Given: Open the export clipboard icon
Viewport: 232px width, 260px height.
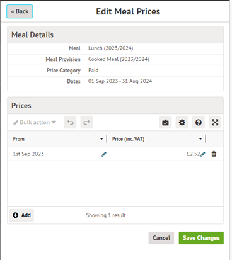Looking at the screenshot, I should pyautogui.click(x=165, y=122).
